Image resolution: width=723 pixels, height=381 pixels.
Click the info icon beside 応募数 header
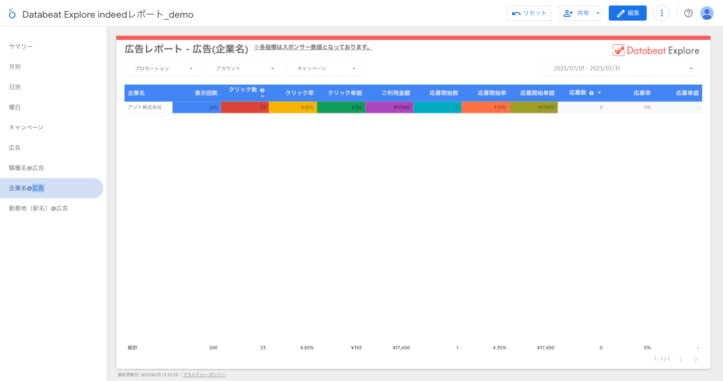591,93
